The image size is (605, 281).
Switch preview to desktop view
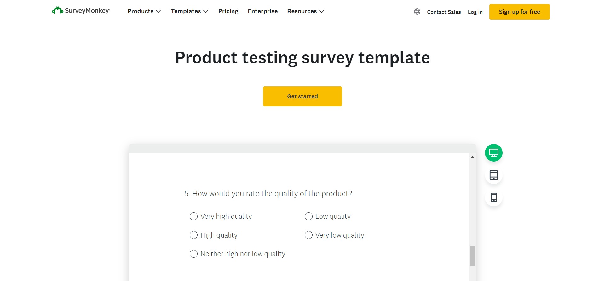coord(493,152)
